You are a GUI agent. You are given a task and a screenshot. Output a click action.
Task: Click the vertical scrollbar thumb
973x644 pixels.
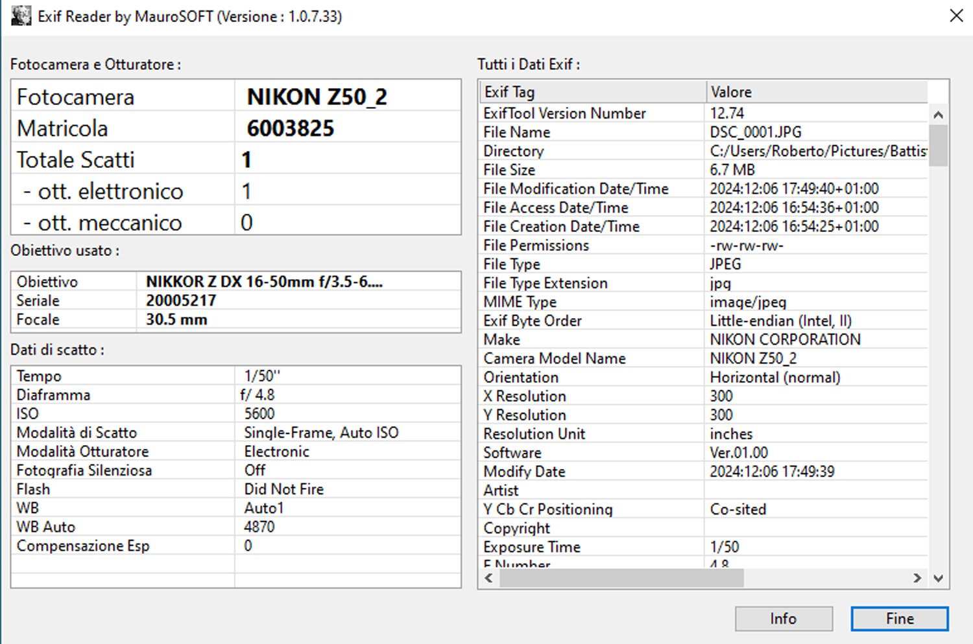click(938, 146)
